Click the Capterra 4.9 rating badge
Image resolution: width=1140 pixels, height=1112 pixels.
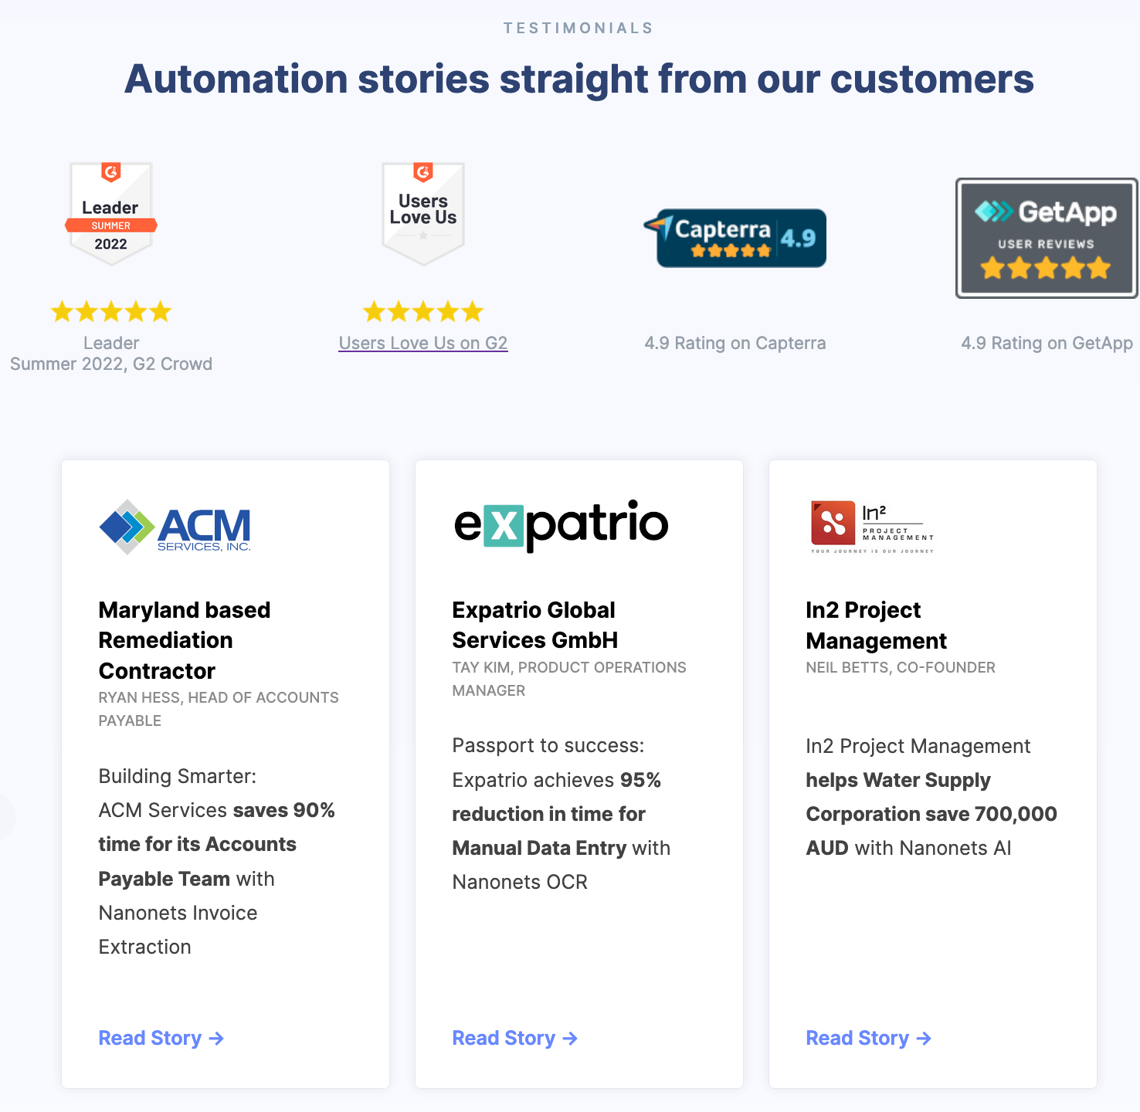pyautogui.click(x=735, y=238)
